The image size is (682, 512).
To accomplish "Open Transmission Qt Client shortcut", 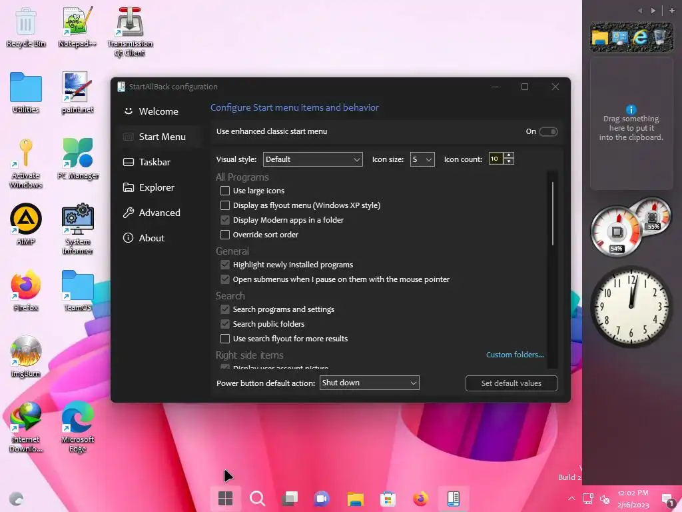I will [x=130, y=31].
